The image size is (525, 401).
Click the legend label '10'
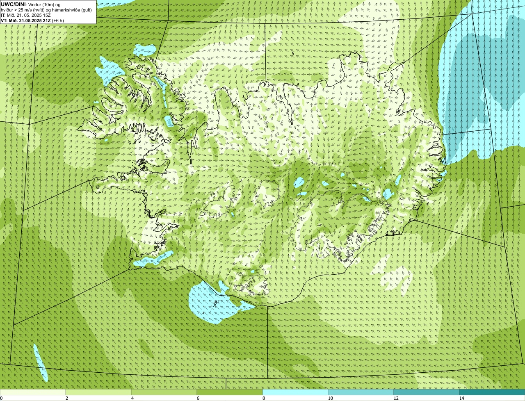pos(330,398)
